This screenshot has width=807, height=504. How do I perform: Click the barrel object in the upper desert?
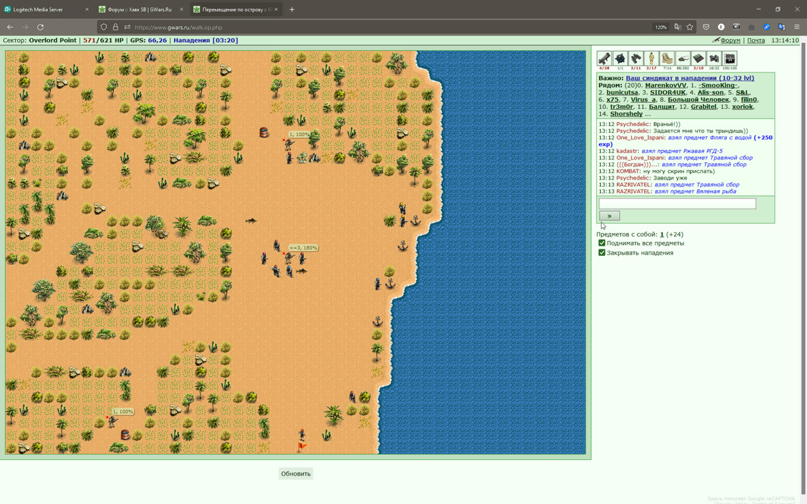pyautogui.click(x=264, y=132)
